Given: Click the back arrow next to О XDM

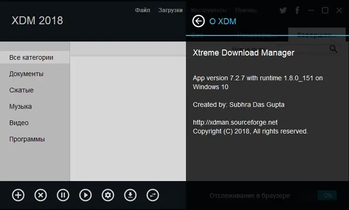Looking at the screenshot, I should pyautogui.click(x=198, y=21).
